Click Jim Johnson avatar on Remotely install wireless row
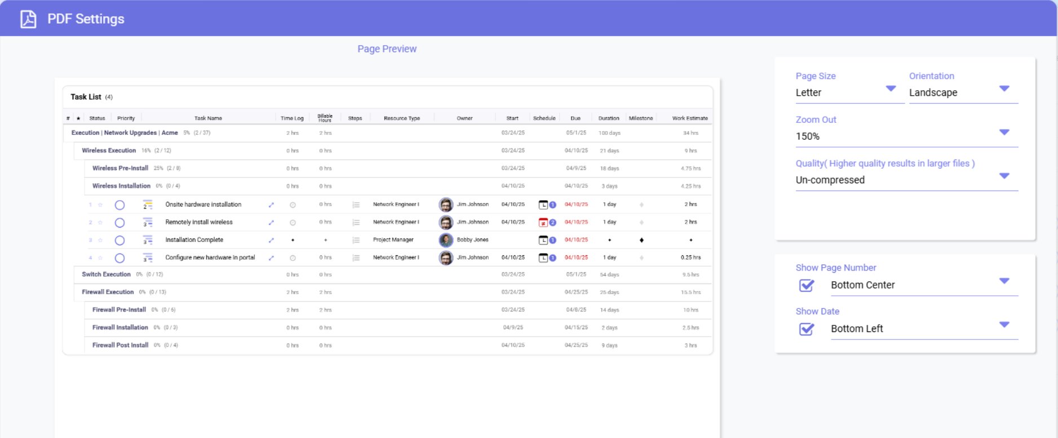The image size is (1058, 438). (446, 223)
